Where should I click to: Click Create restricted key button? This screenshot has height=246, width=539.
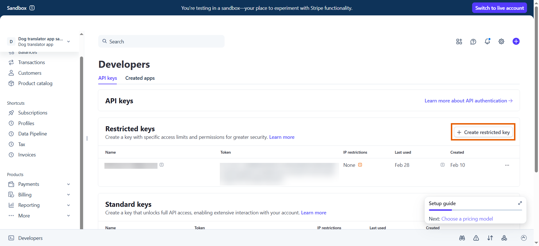[x=483, y=132]
